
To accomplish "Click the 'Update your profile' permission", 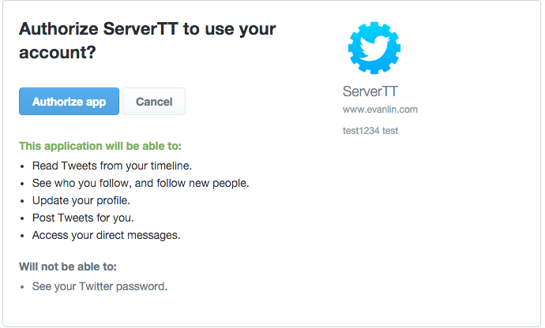I will (81, 200).
